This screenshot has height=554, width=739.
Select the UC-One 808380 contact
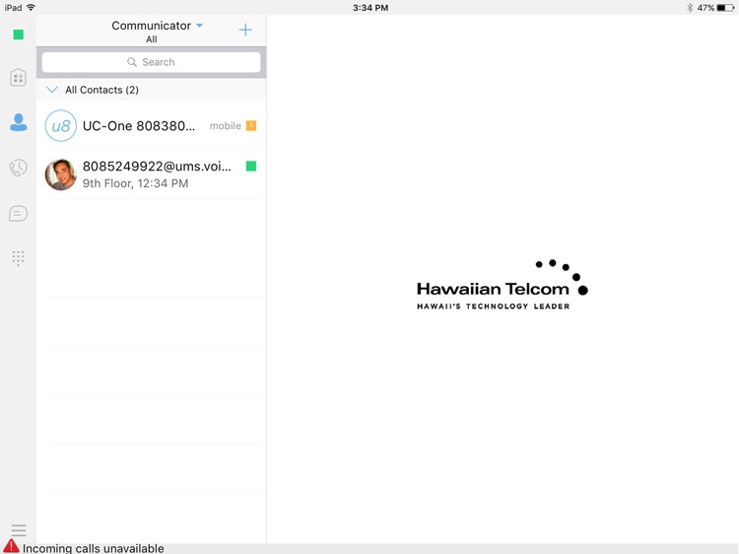(152, 126)
